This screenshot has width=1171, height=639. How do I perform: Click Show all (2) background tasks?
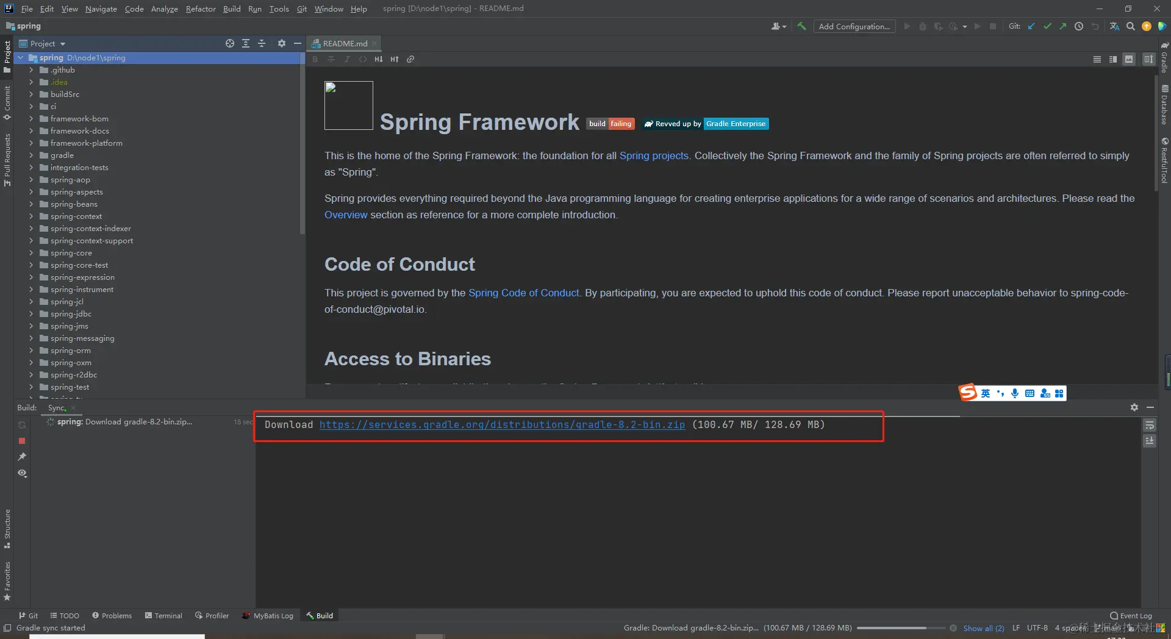click(984, 628)
